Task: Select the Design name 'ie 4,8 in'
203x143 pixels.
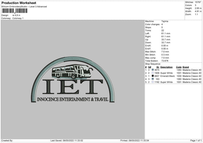Action: point(16,15)
